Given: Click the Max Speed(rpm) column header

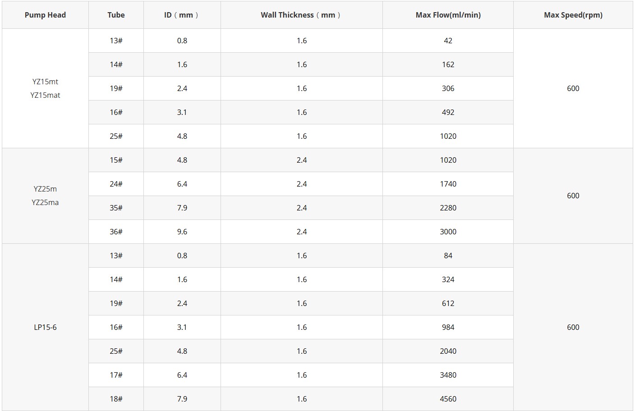Looking at the screenshot, I should click(x=573, y=15).
